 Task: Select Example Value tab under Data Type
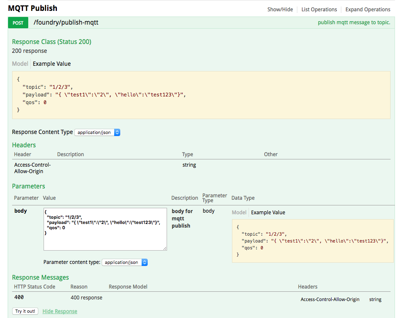pos(268,212)
